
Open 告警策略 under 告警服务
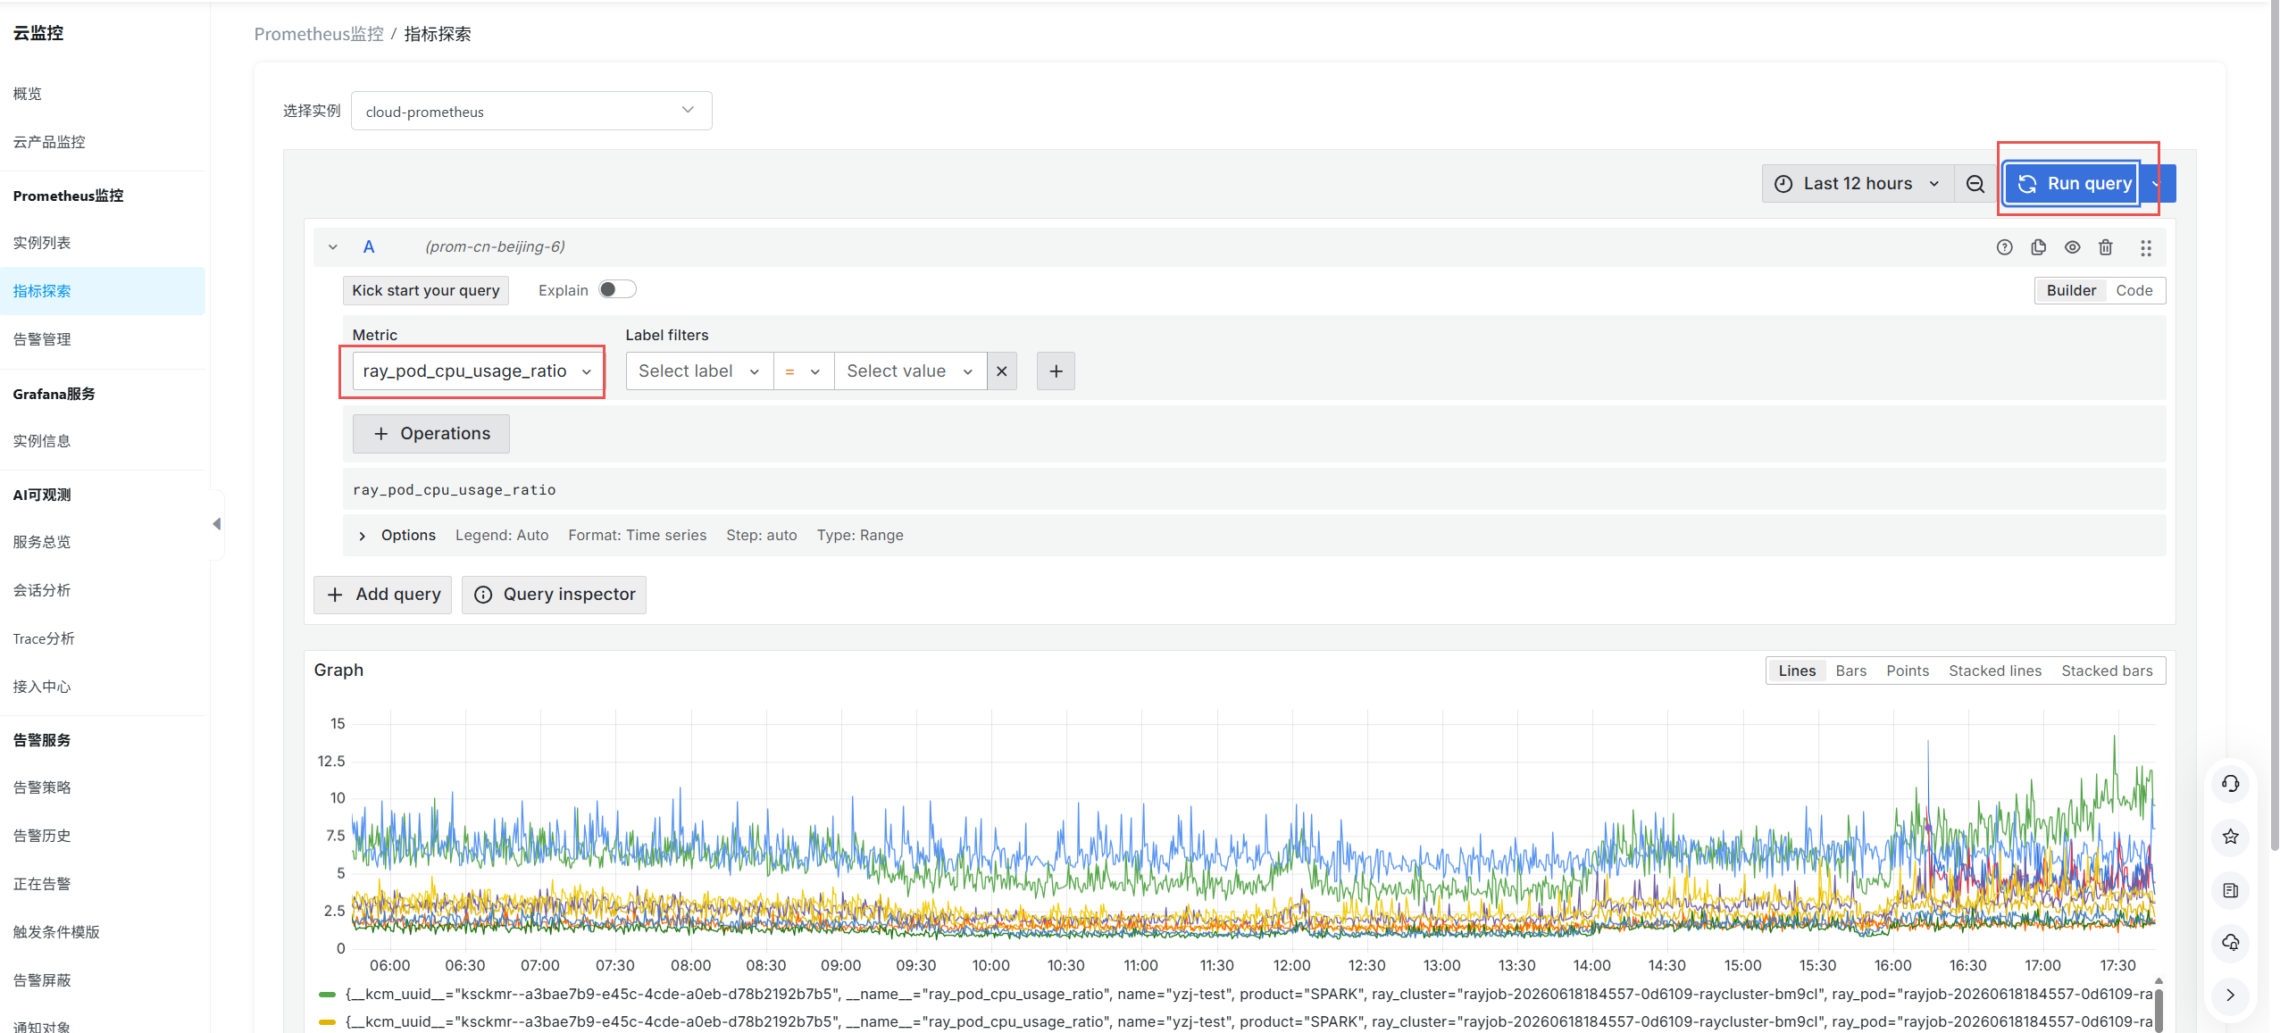tap(42, 787)
